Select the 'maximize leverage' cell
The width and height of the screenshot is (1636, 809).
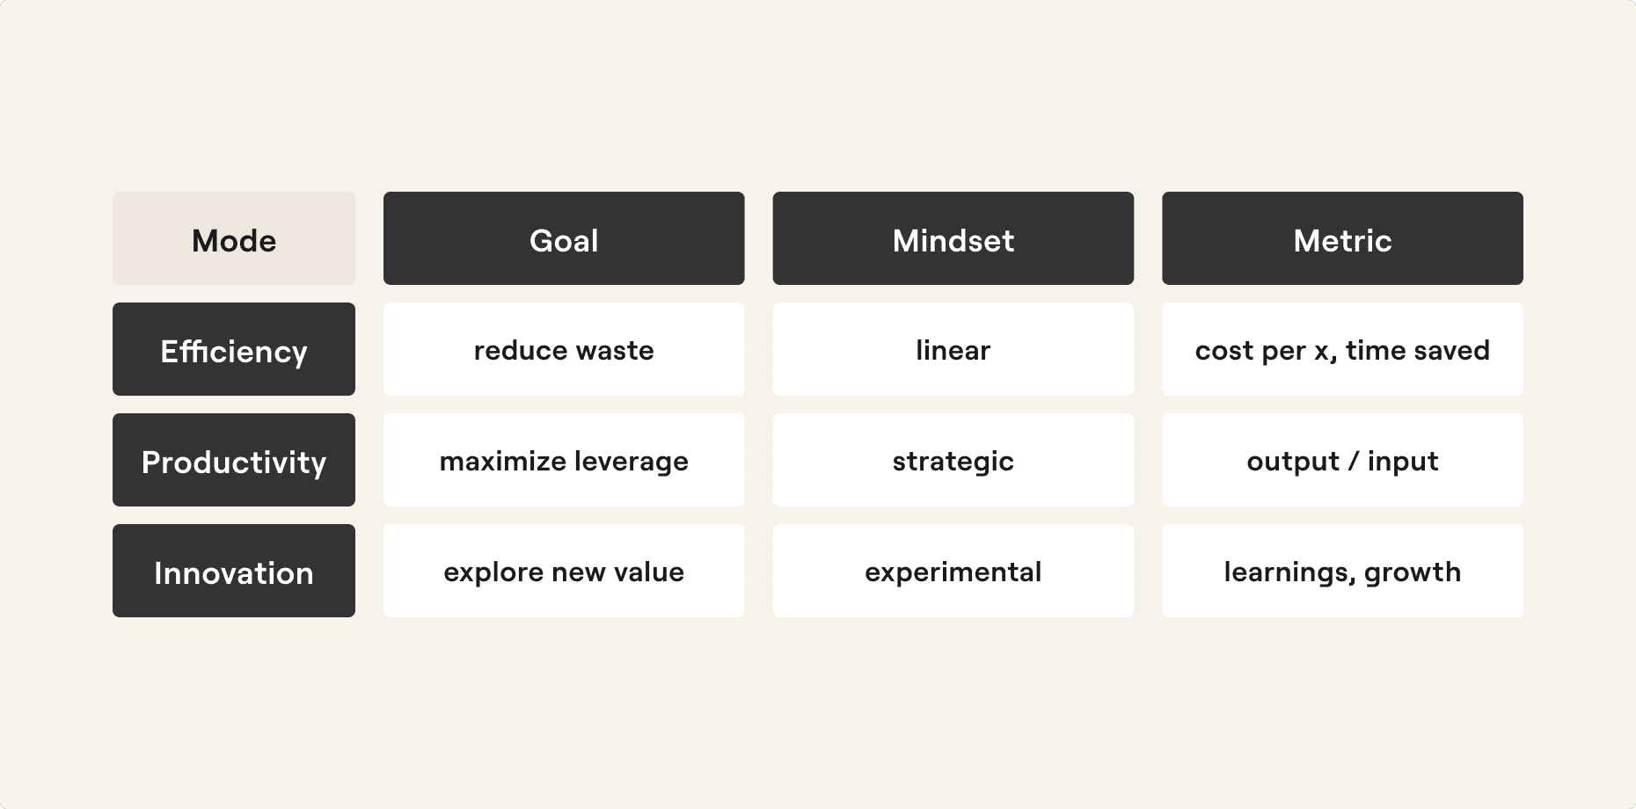[x=564, y=460]
